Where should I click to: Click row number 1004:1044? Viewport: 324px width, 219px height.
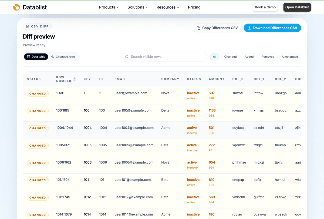click(65, 128)
